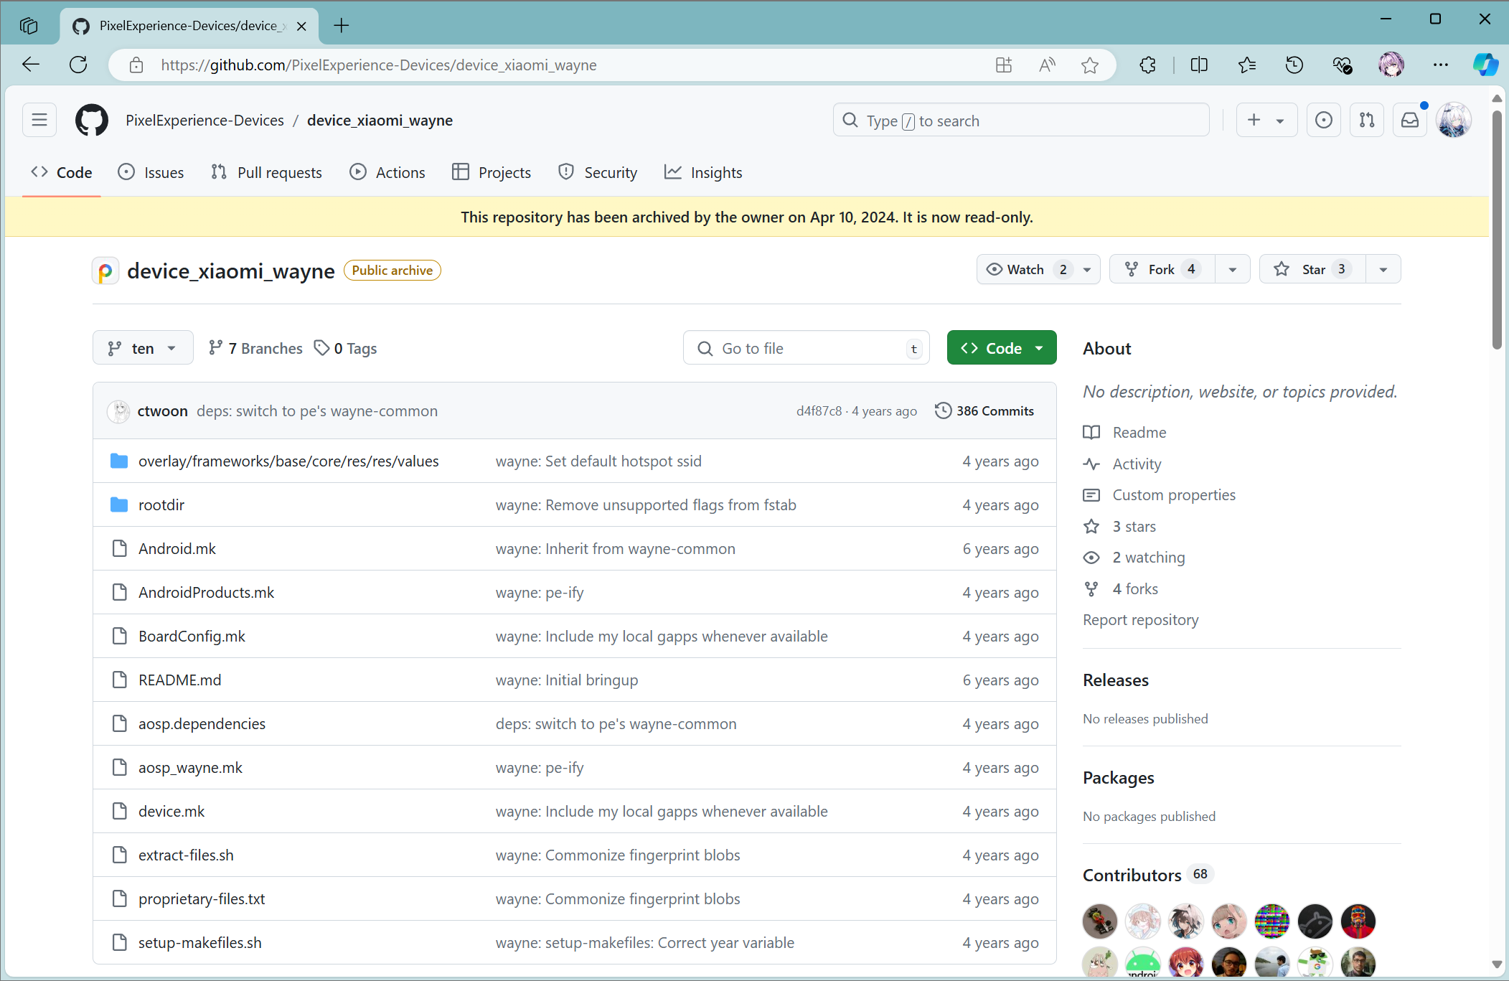This screenshot has width=1509, height=981.
Task: Open the rootdir folder
Action: [161, 504]
